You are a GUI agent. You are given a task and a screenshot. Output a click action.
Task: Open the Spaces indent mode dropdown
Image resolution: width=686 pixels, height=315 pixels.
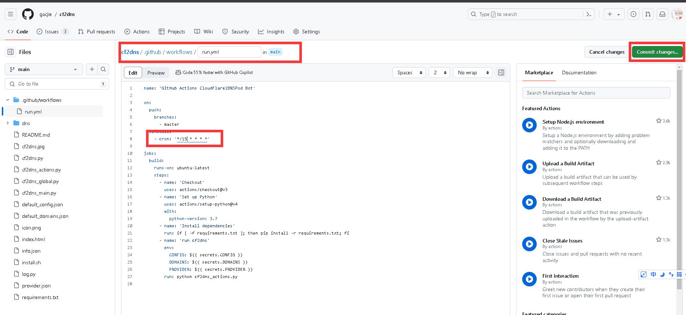pos(409,72)
